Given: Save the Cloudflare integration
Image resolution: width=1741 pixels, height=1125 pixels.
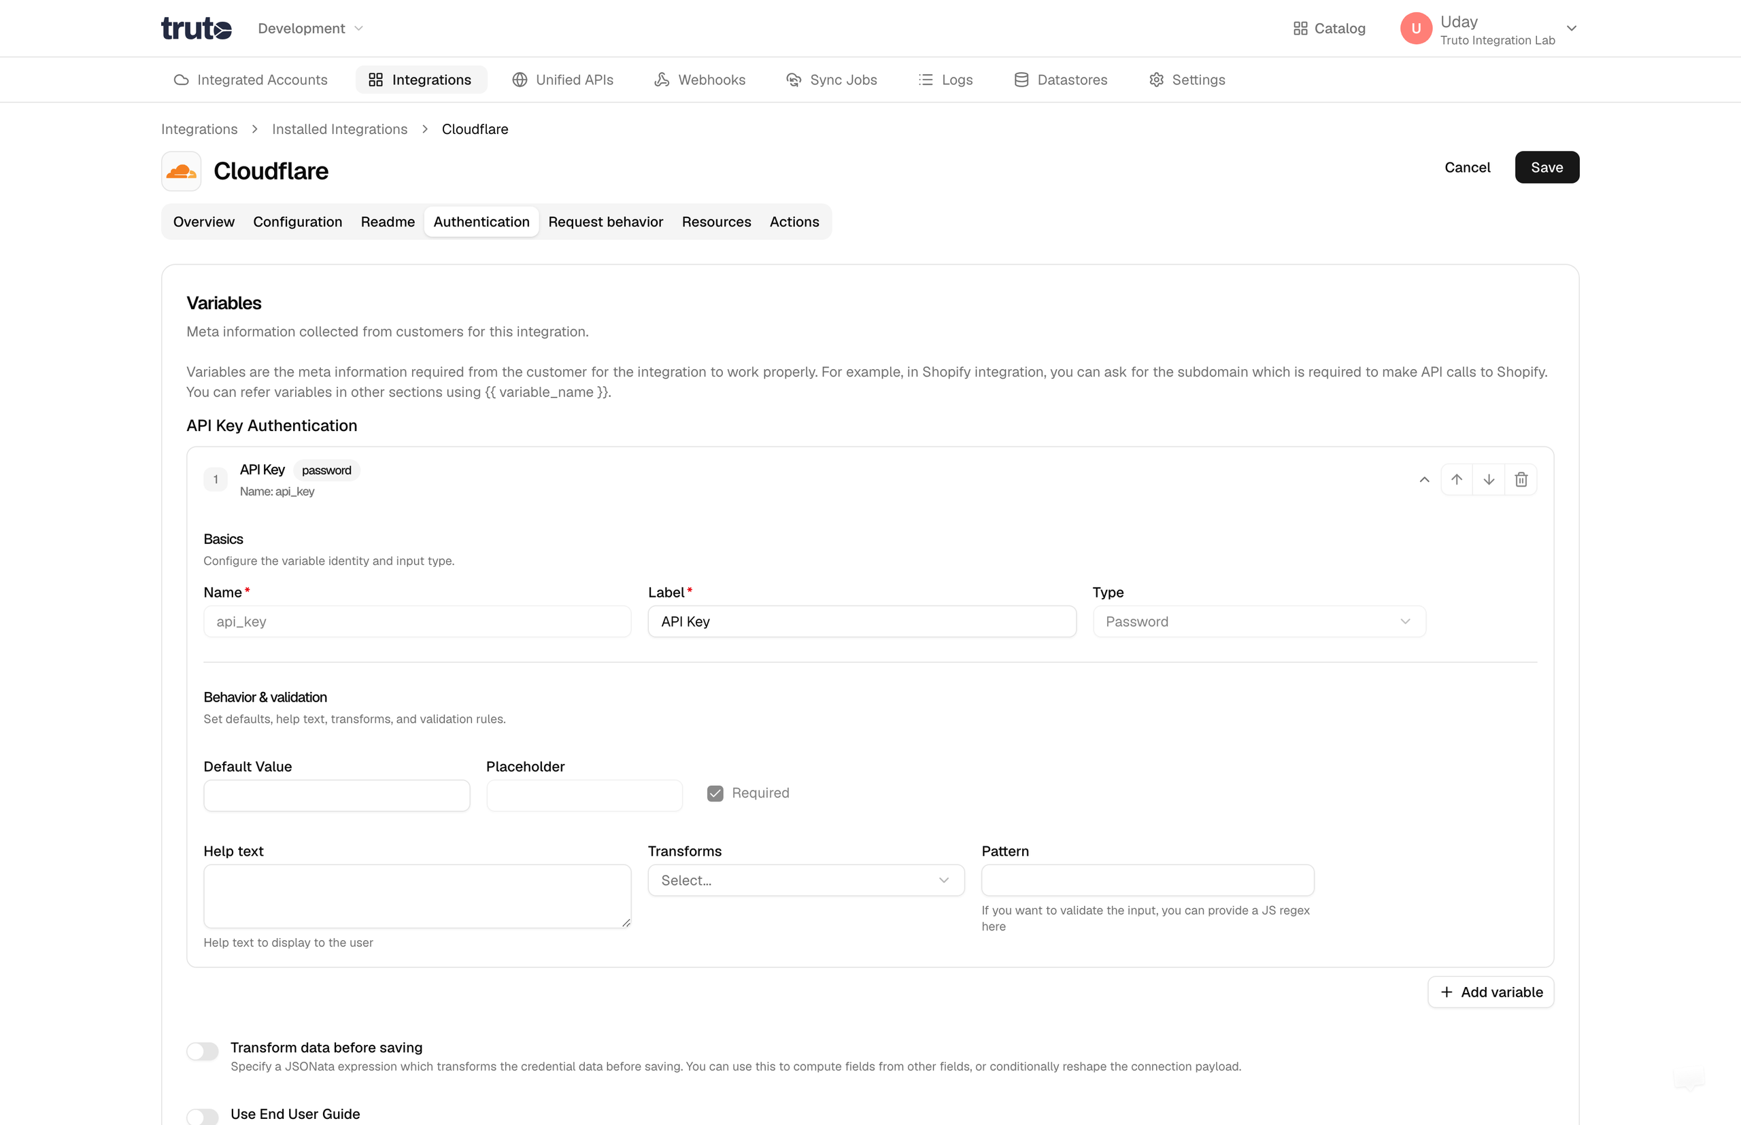Looking at the screenshot, I should (x=1546, y=167).
